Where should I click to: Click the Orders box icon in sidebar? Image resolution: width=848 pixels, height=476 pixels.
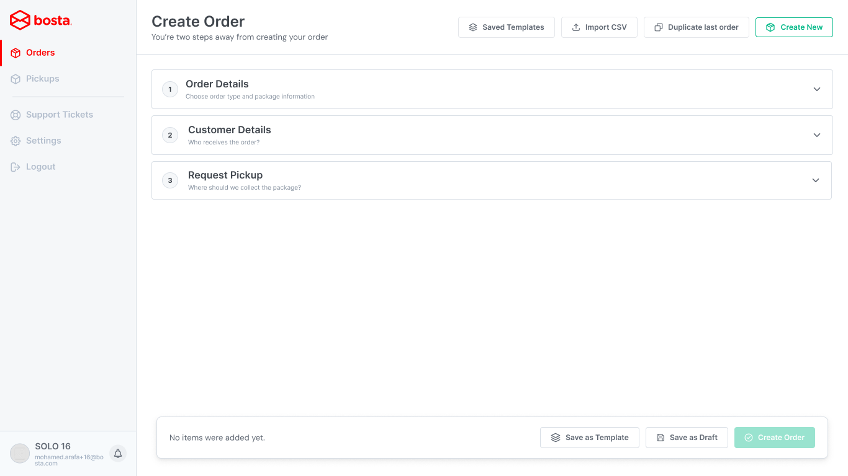pos(16,53)
